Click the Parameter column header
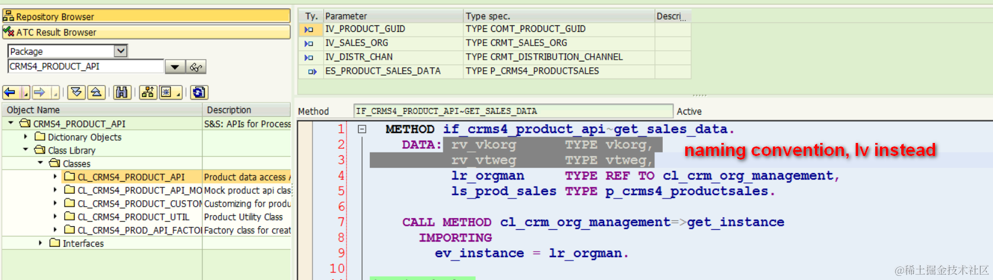This screenshot has height=280, width=993. [x=393, y=16]
